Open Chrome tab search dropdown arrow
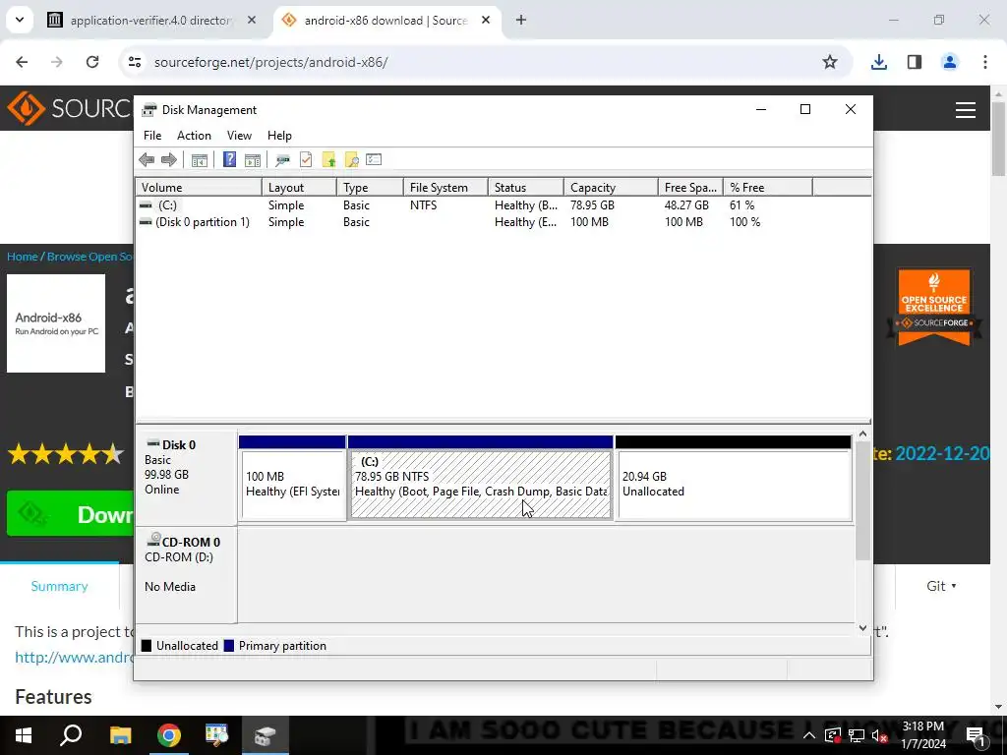 pos(20,20)
